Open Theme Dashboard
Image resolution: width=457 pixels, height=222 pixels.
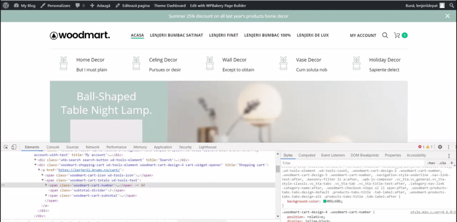tap(170, 5)
